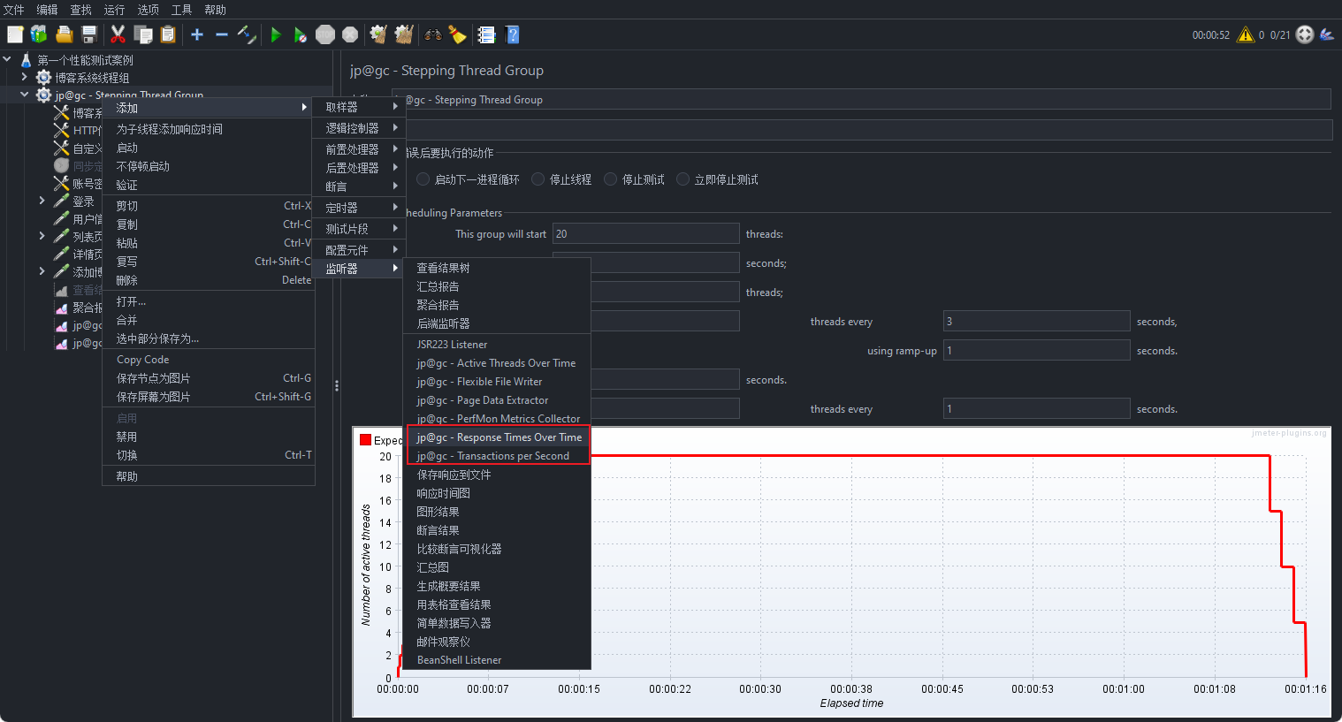This screenshot has width=1342, height=722.
Task: Expand the 博客系统线程组 tree node
Action: coord(25,77)
